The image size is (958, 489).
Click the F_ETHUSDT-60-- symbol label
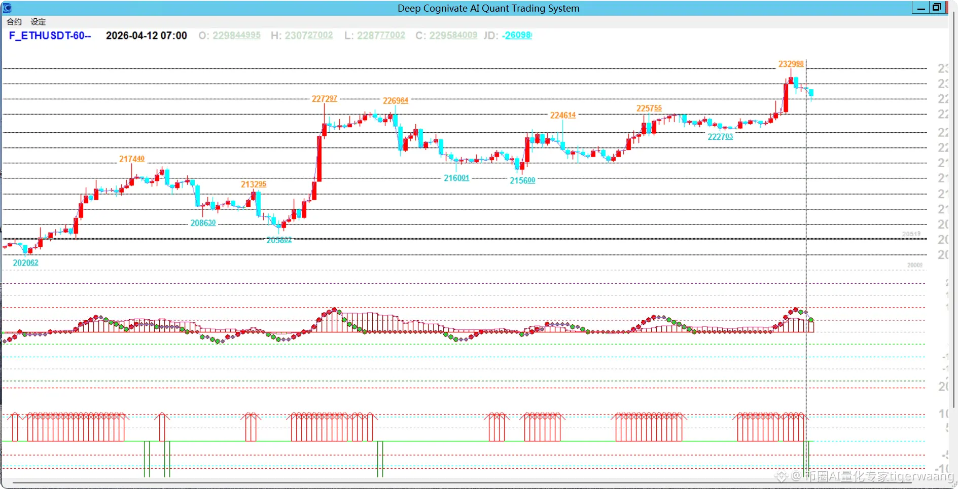50,35
